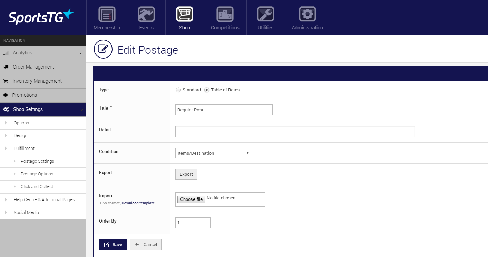The height and width of the screenshot is (257, 488).
Task: Expand the Promotions section
Action: click(x=81, y=95)
